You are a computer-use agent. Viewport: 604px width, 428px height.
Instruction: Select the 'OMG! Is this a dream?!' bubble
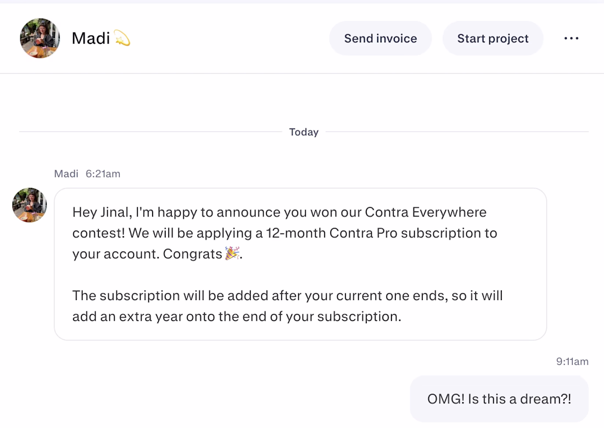click(x=499, y=399)
